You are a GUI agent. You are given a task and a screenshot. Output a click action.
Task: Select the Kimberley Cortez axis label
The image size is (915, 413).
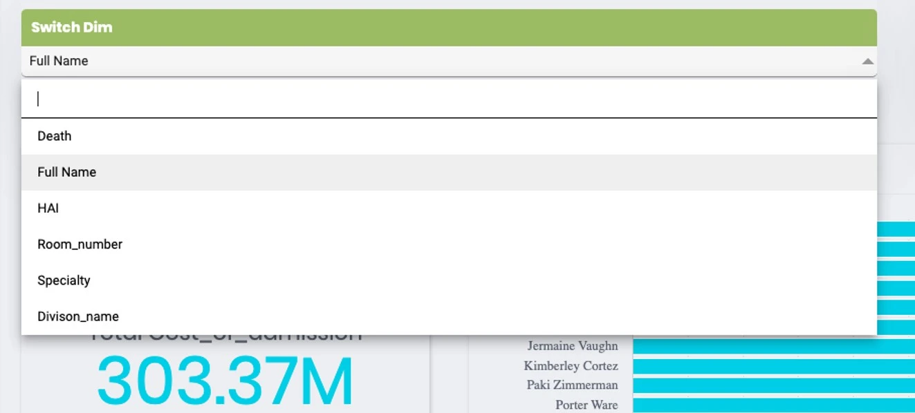571,365
